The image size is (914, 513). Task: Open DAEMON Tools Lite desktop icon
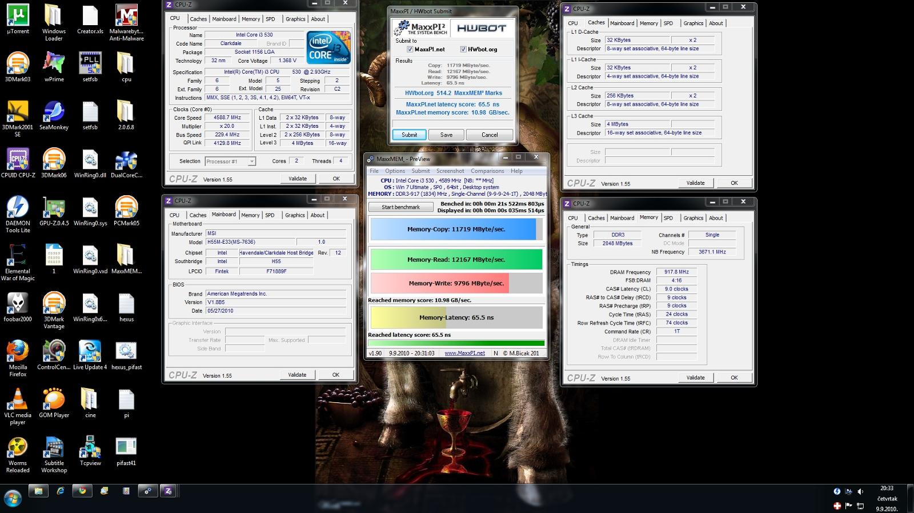18,215
